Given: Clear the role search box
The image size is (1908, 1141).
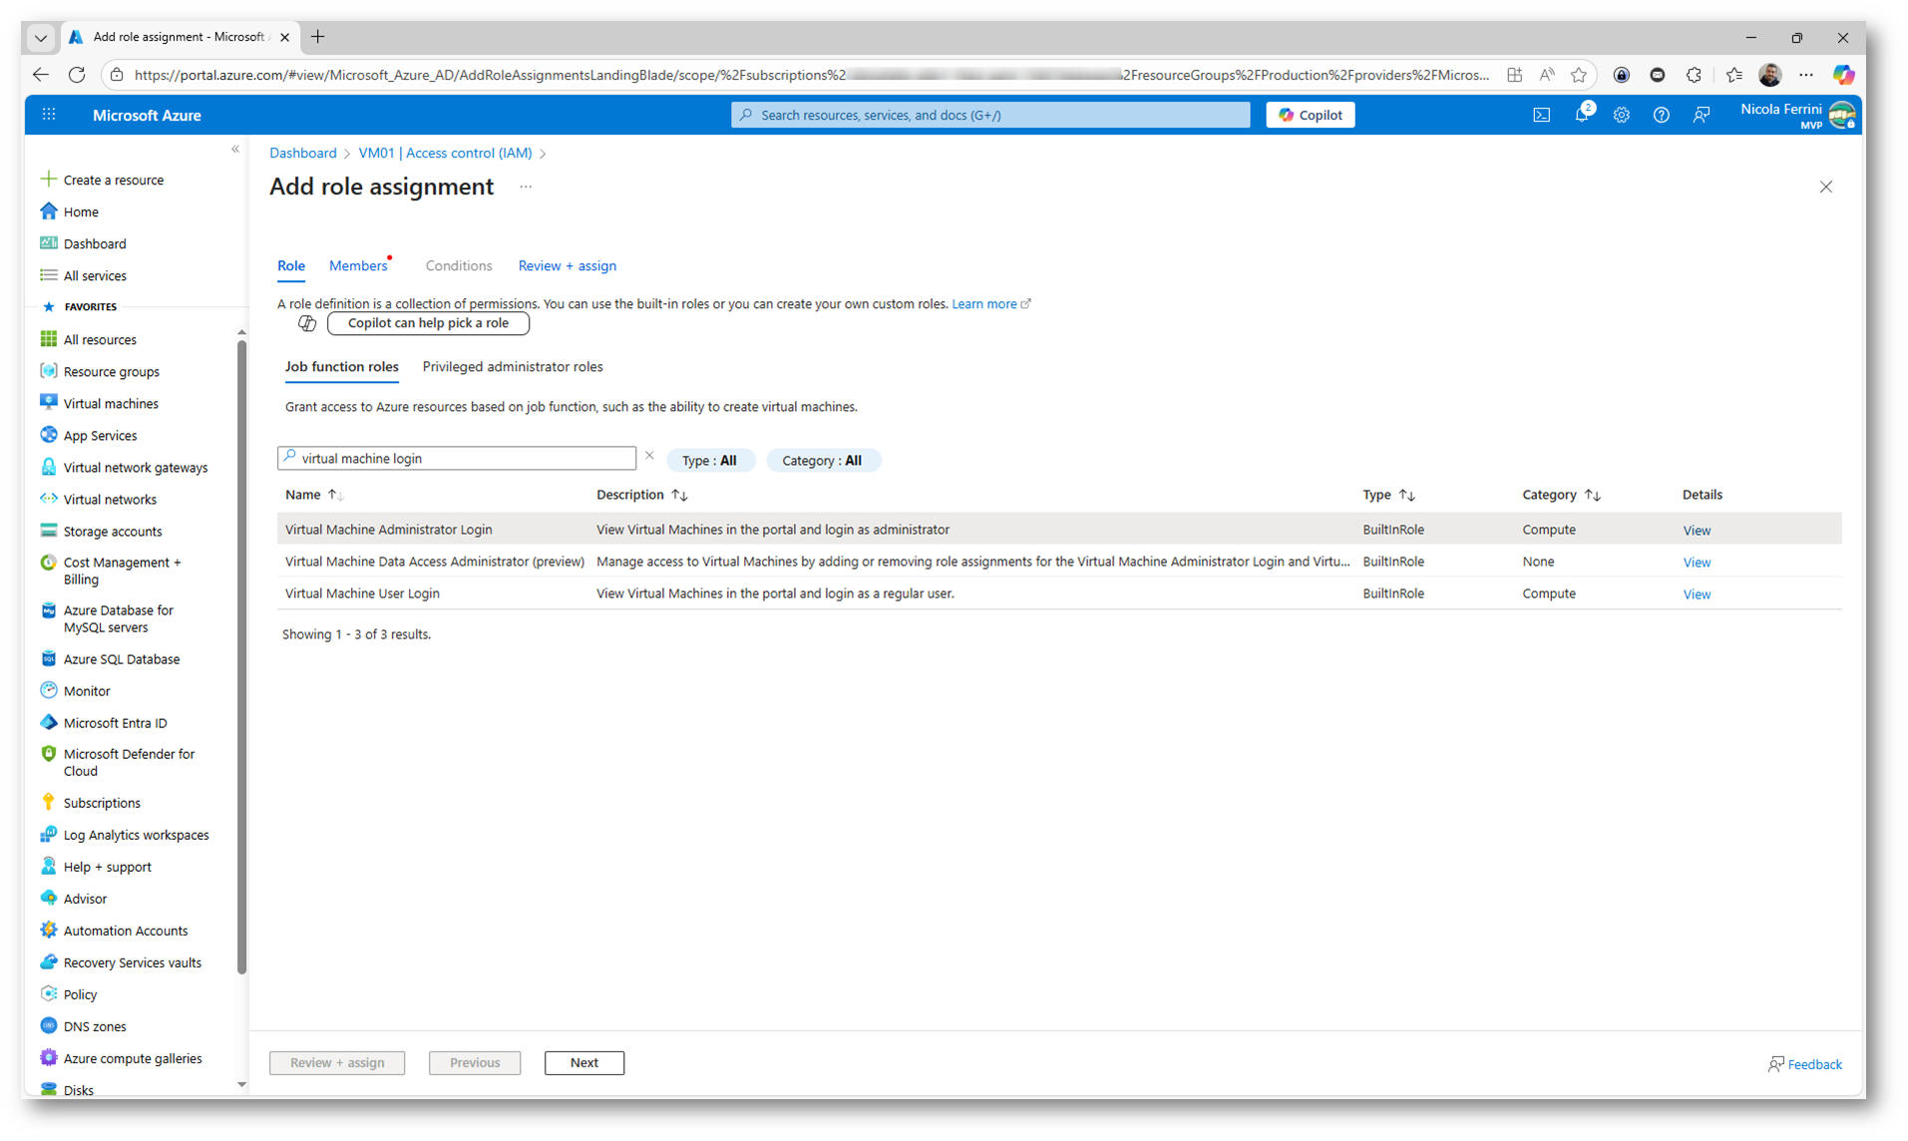Looking at the screenshot, I should coord(649,456).
